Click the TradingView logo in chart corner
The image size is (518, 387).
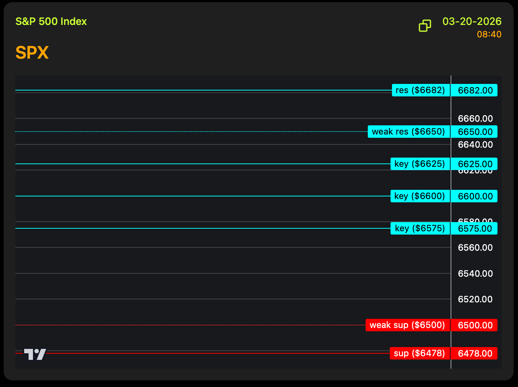coord(35,354)
